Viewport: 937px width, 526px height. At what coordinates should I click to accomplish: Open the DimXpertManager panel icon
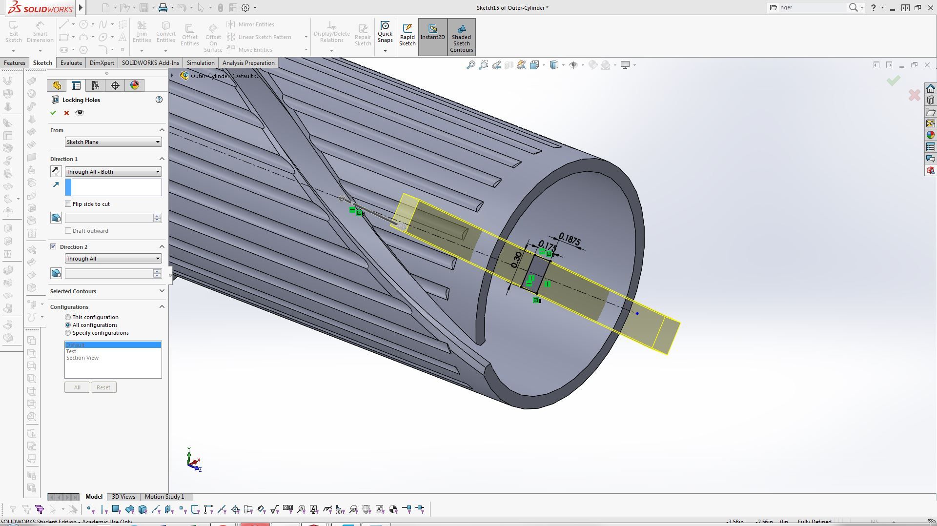[115, 85]
